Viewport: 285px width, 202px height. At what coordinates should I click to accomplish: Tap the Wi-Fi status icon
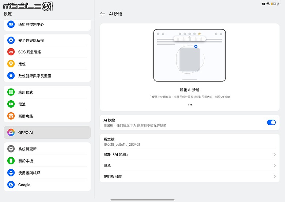pos(268,4)
